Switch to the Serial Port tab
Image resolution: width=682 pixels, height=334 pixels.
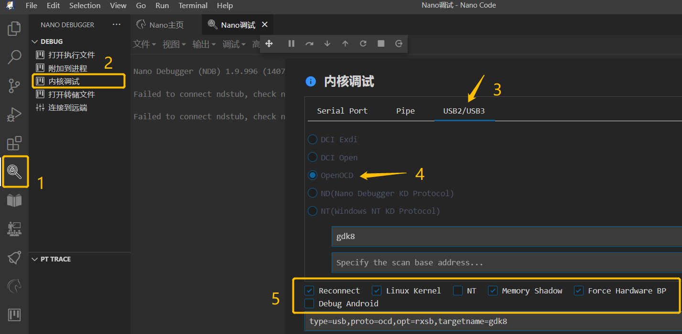point(342,111)
